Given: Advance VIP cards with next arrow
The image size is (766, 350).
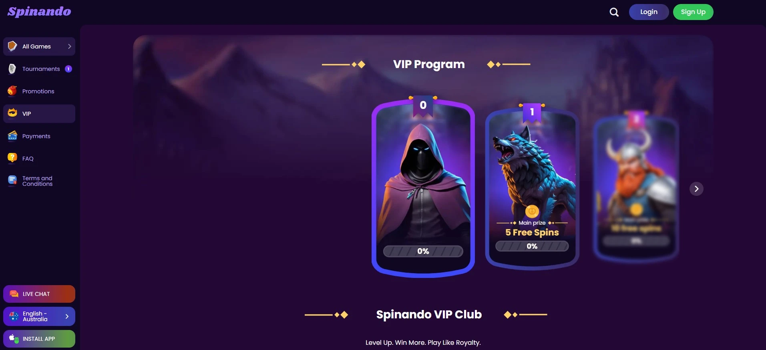Looking at the screenshot, I should tap(696, 189).
